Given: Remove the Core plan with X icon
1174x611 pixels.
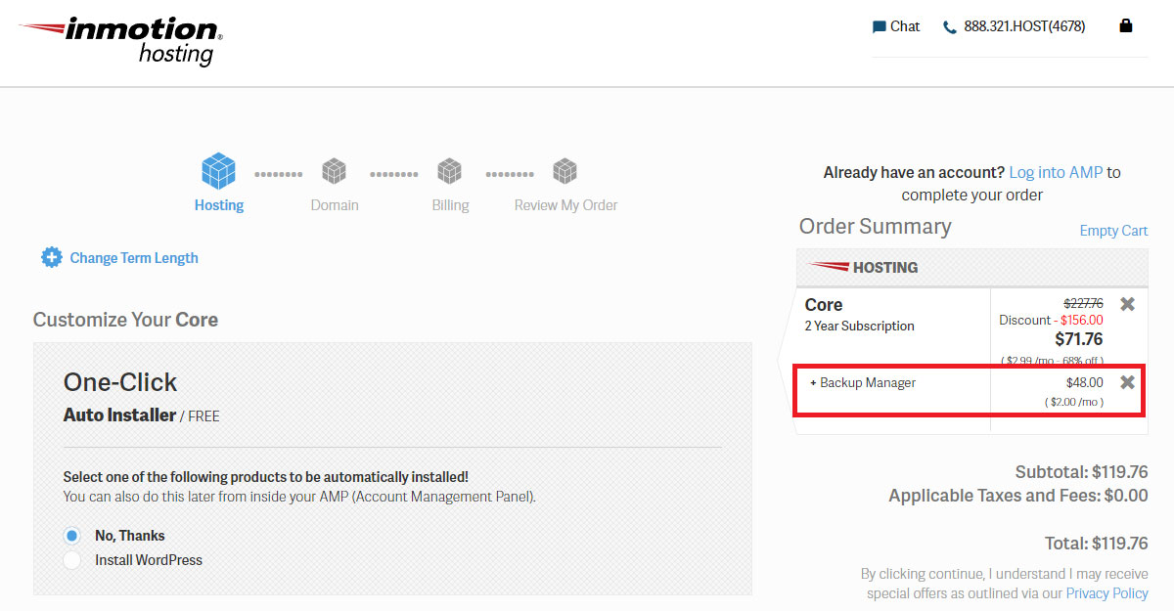Looking at the screenshot, I should click(x=1127, y=304).
